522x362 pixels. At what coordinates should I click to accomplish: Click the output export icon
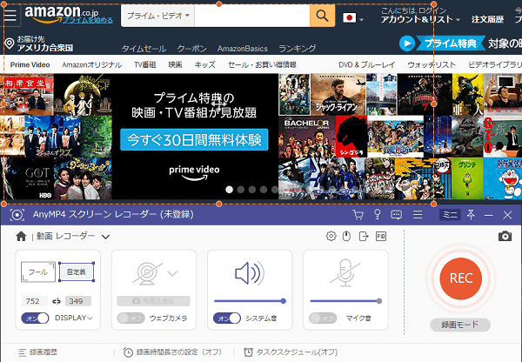(x=364, y=236)
